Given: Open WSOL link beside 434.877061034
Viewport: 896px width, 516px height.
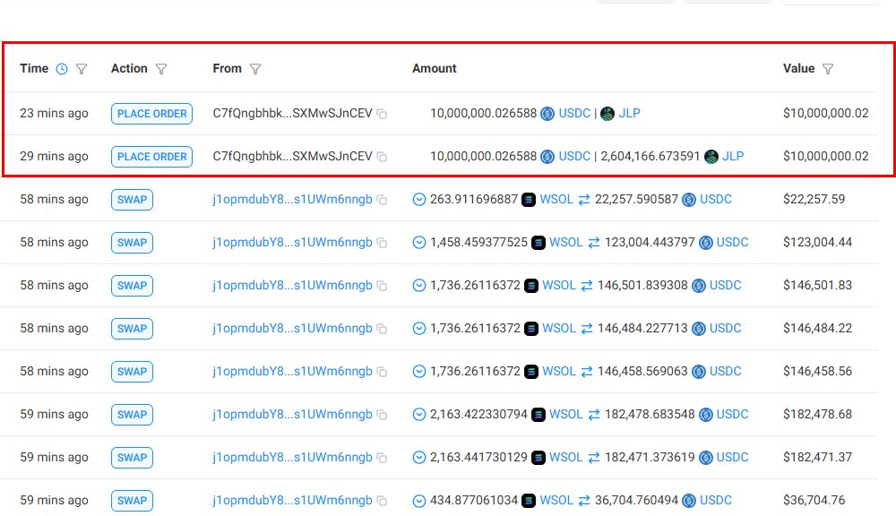Looking at the screenshot, I should click(x=556, y=501).
